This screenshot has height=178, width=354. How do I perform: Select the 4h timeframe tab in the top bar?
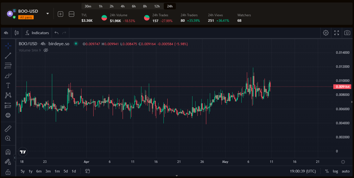[x=123, y=6]
